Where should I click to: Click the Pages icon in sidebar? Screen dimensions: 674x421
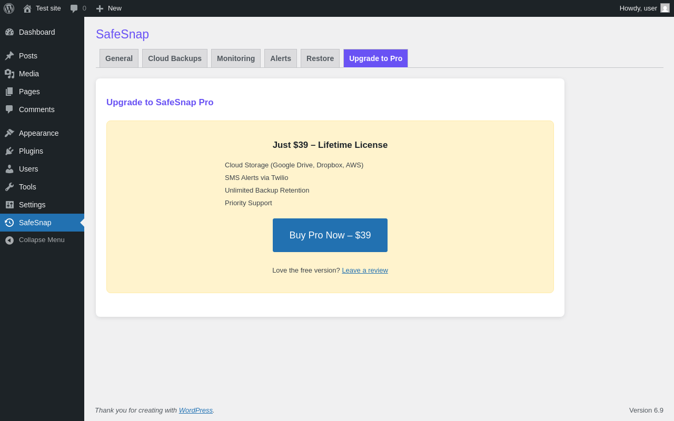point(9,92)
